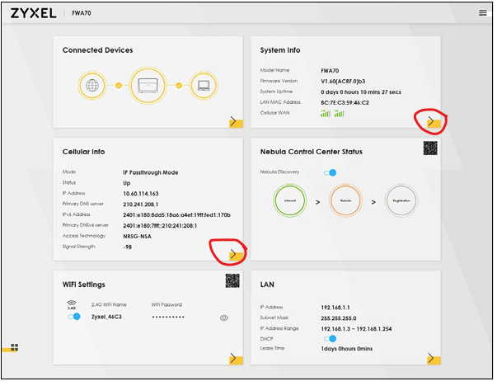Open the WiFi Settings QR code

[232, 280]
